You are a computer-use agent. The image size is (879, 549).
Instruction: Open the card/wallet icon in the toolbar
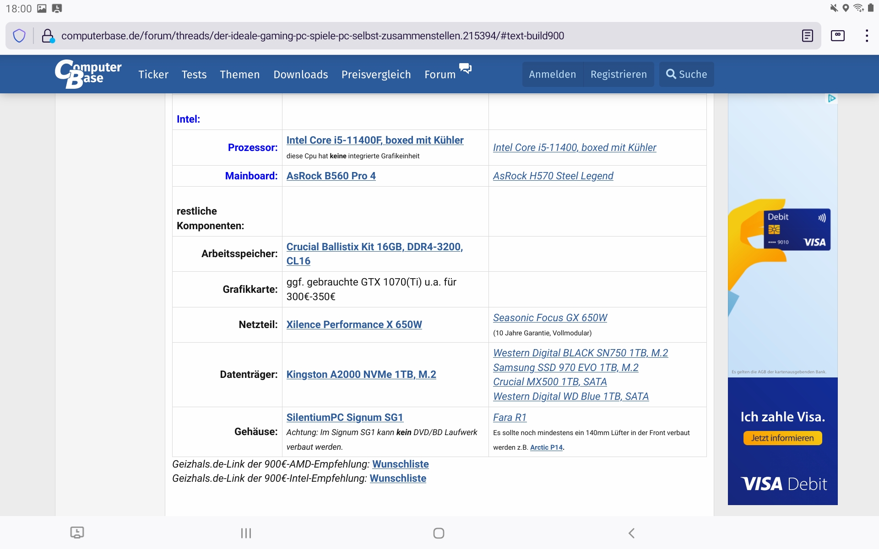click(837, 35)
